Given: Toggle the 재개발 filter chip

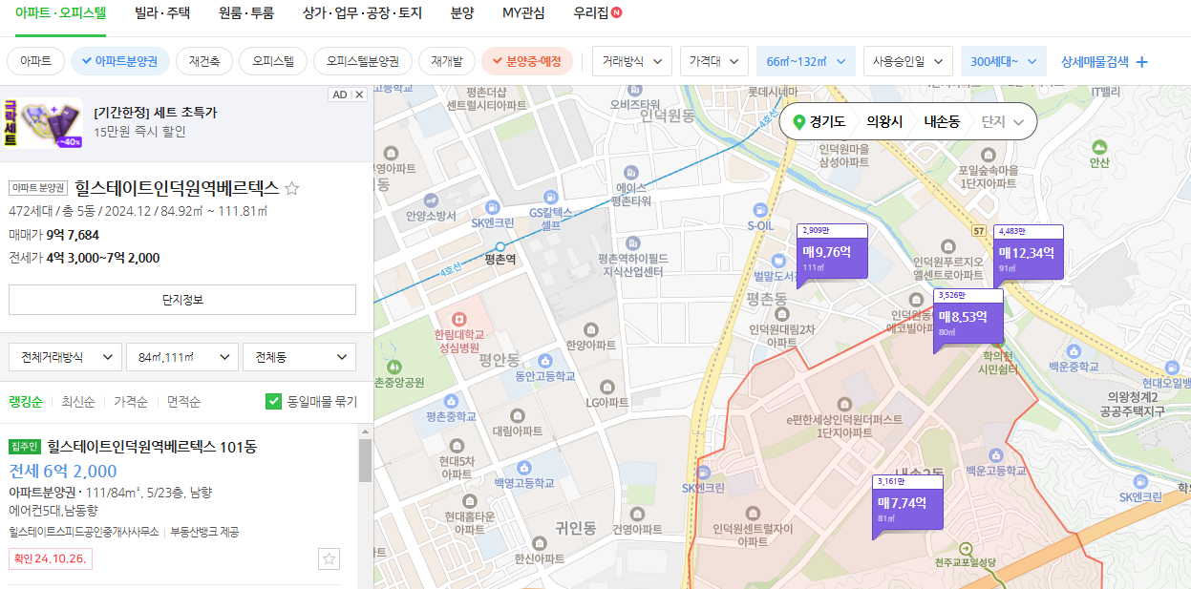Looking at the screenshot, I should pos(447,61).
